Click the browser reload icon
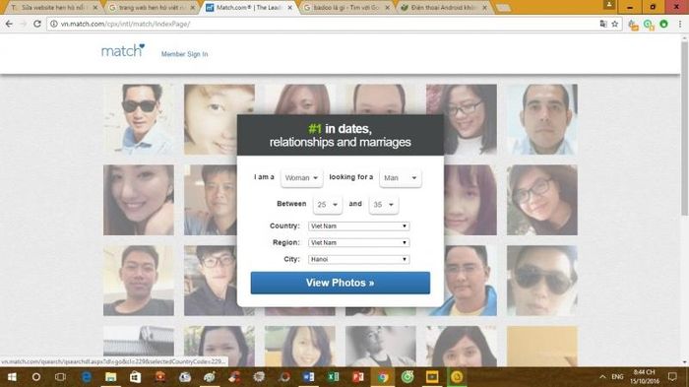This screenshot has height=387, width=689. click(37, 24)
